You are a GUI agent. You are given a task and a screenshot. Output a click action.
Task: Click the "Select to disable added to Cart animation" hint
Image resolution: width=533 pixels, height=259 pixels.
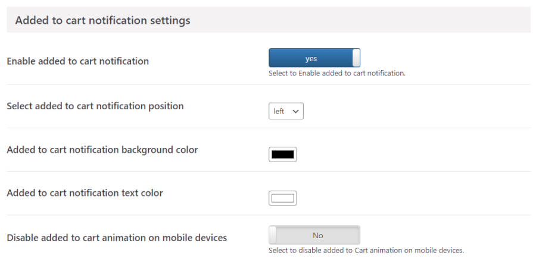[x=366, y=250]
